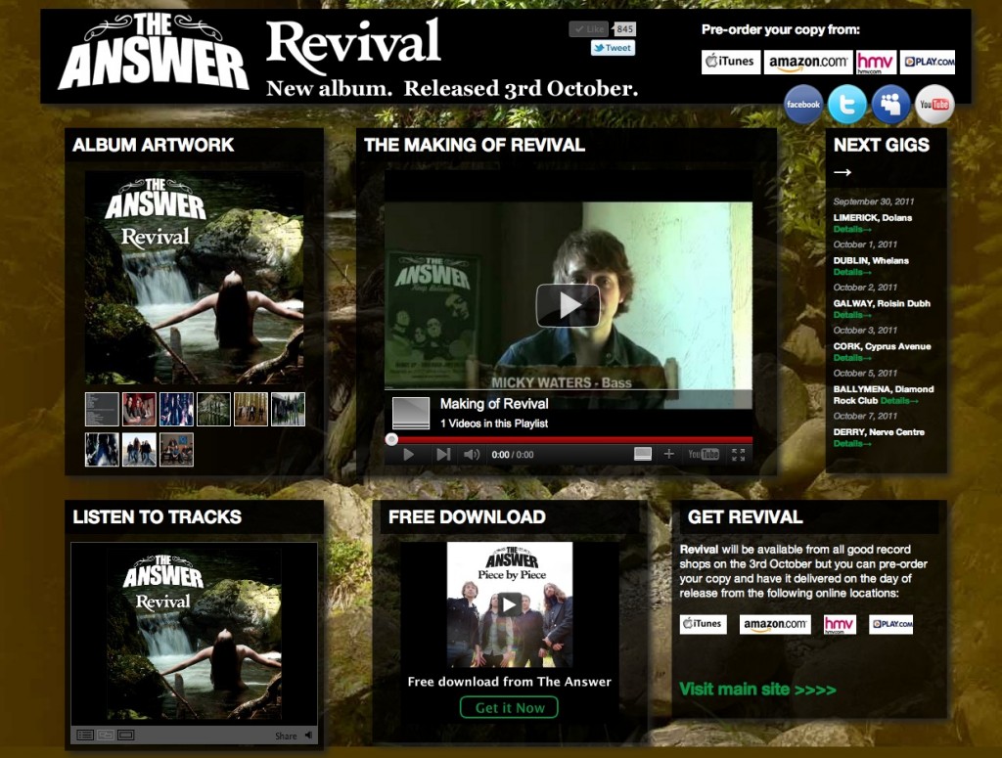The image size is (1002, 758).
Task: Open the MySpace icon in the header
Action: [x=890, y=105]
